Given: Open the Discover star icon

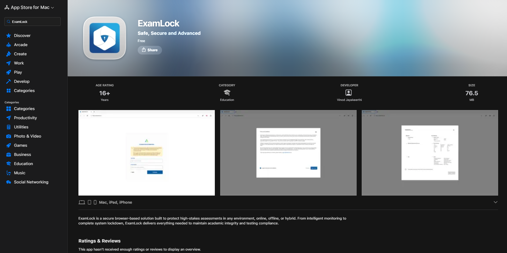Looking at the screenshot, I should (x=9, y=36).
